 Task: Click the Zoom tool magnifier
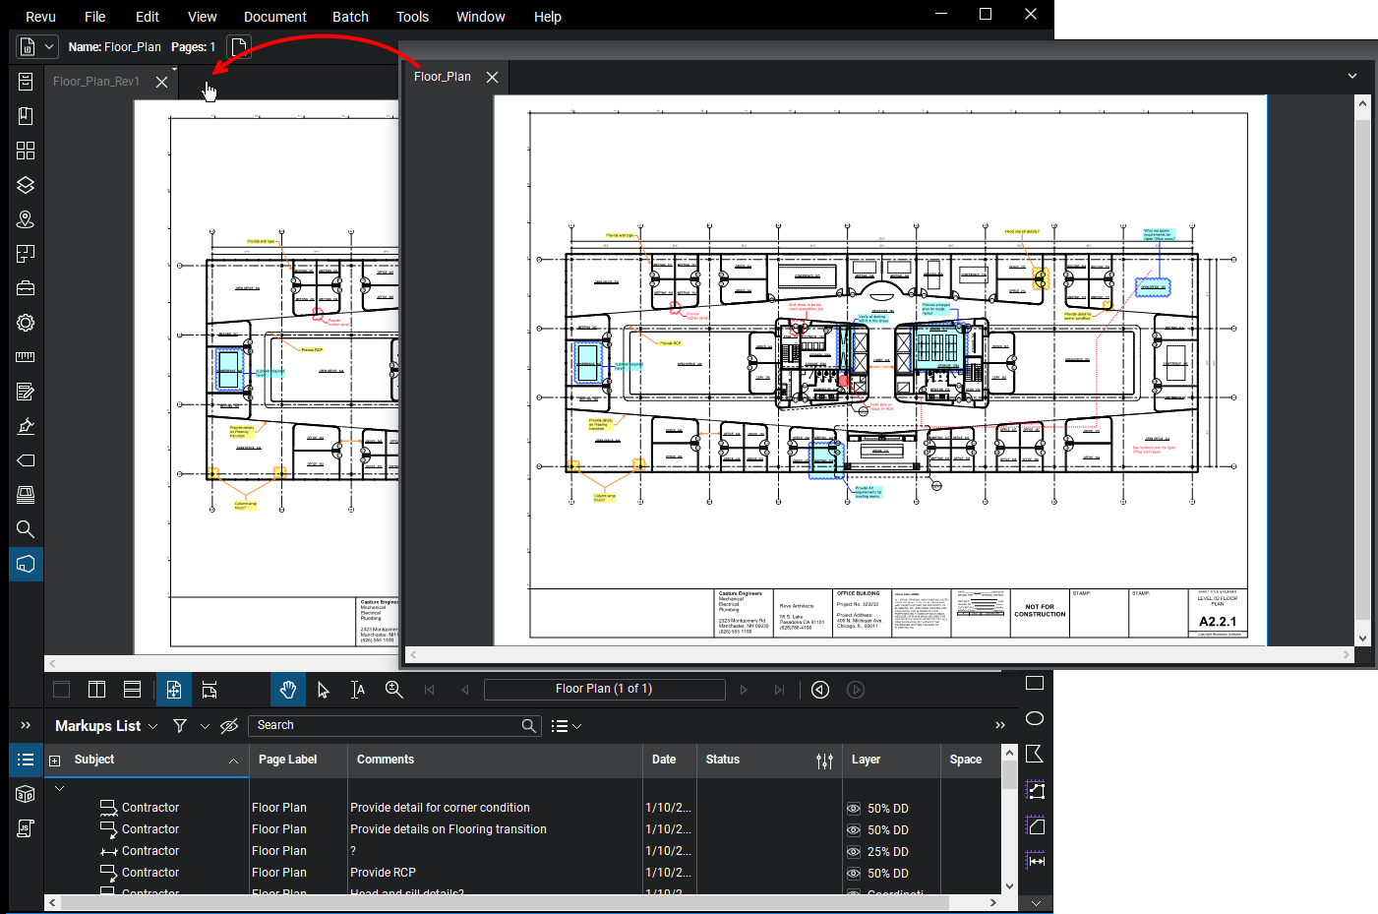point(393,690)
